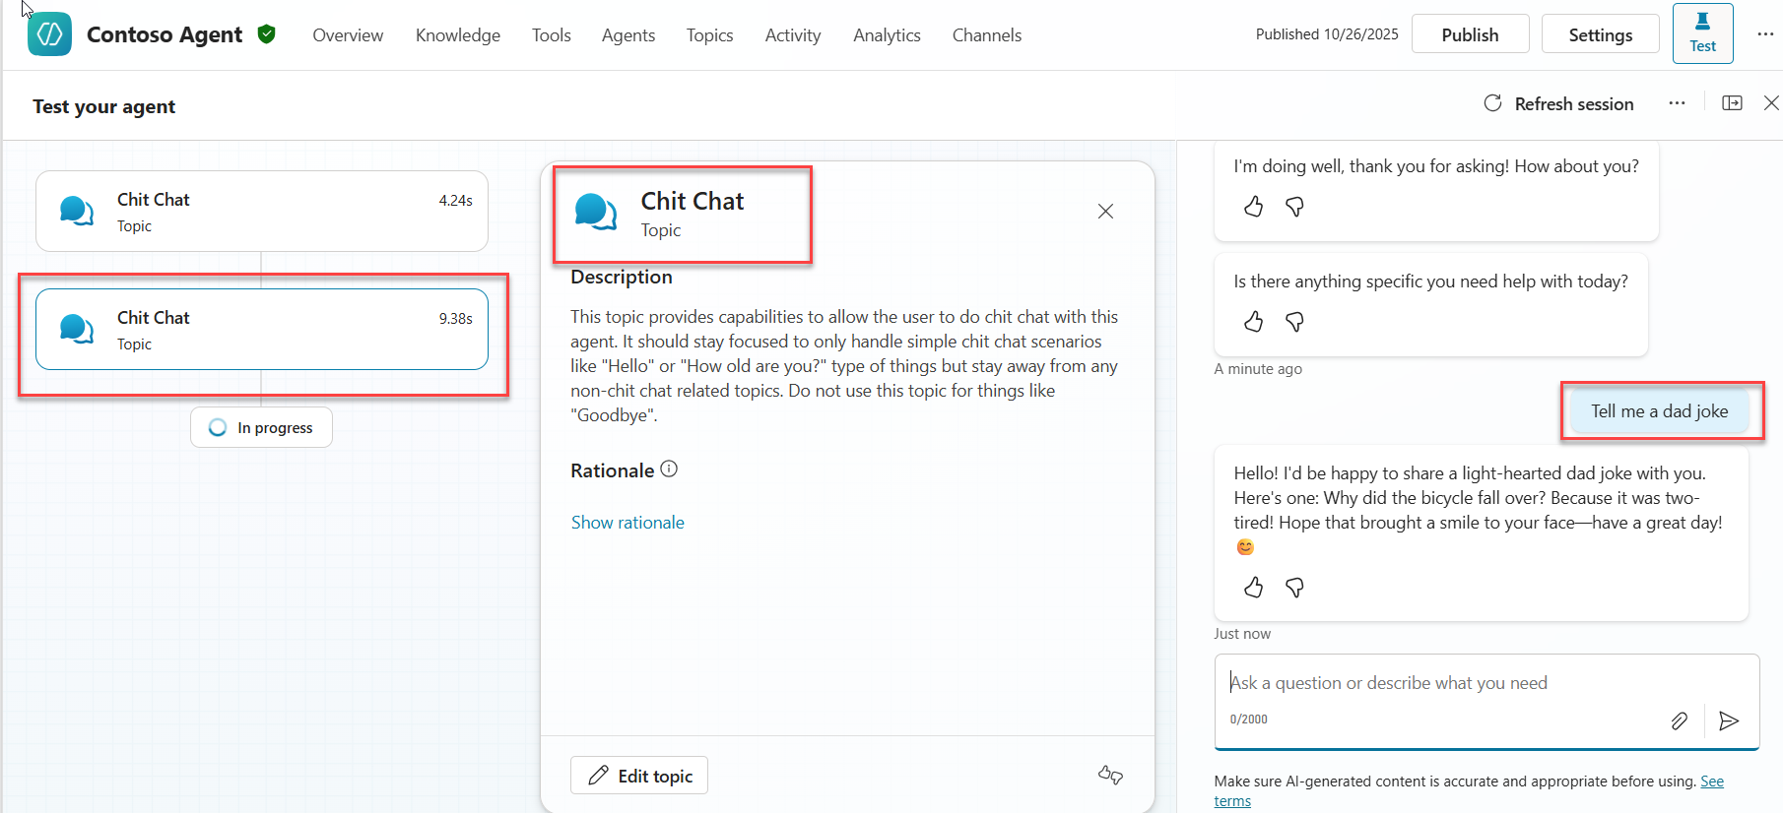Click the feedback thumbs icon in topic panel
Screen dimensions: 1783x813
pyautogui.click(x=1110, y=775)
